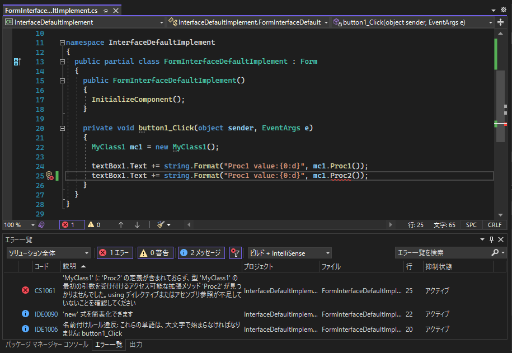
Task: Select the IDE0090 row info icon
Action: pos(26,314)
